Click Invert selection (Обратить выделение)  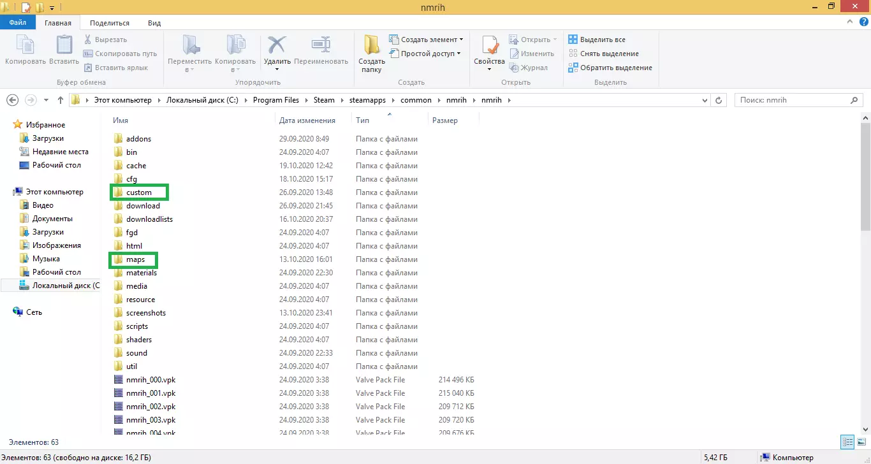pyautogui.click(x=615, y=68)
